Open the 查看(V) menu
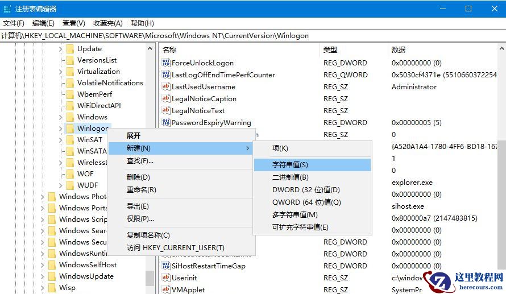The width and height of the screenshot is (506, 294). coord(73,23)
